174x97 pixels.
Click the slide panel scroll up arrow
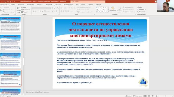24,16
